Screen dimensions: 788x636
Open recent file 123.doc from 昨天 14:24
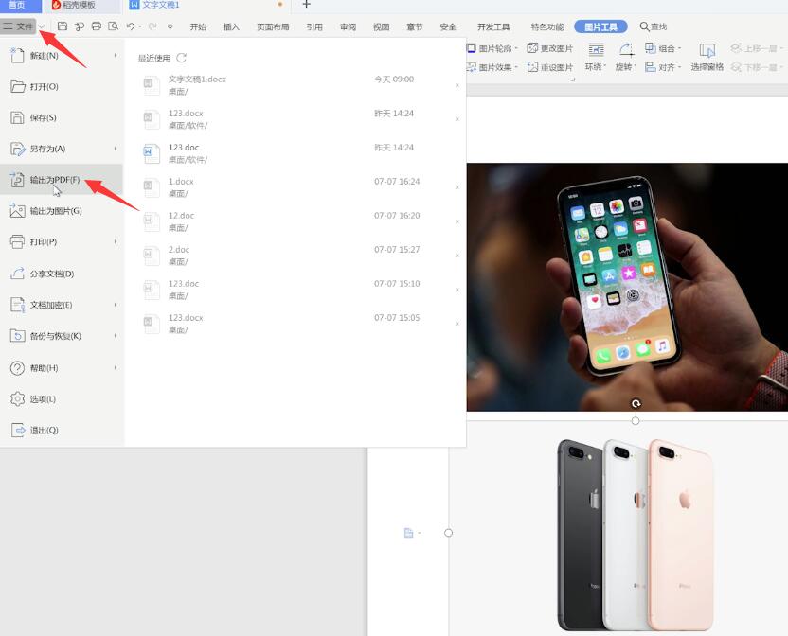pyautogui.click(x=300, y=153)
